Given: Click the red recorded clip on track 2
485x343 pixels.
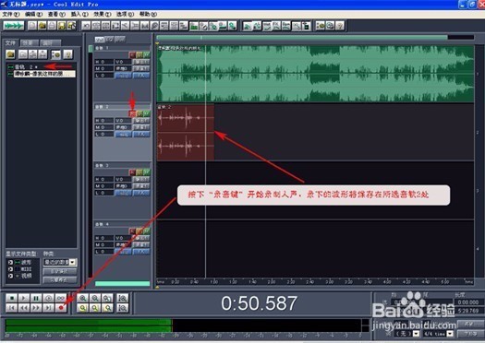Looking at the screenshot, I should pyautogui.click(x=186, y=133).
